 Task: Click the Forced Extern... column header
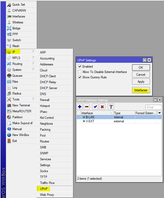pyautogui.click(x=146, y=113)
